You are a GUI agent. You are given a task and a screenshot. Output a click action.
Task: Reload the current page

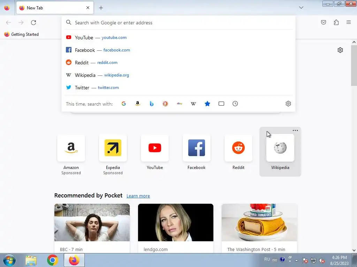[33, 23]
